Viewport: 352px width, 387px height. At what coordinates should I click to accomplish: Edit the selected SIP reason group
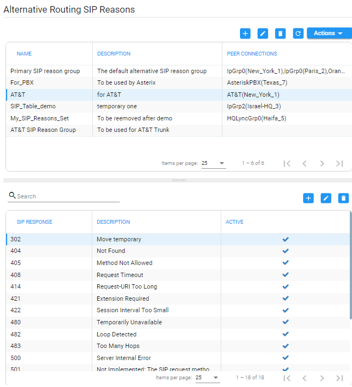tap(263, 34)
